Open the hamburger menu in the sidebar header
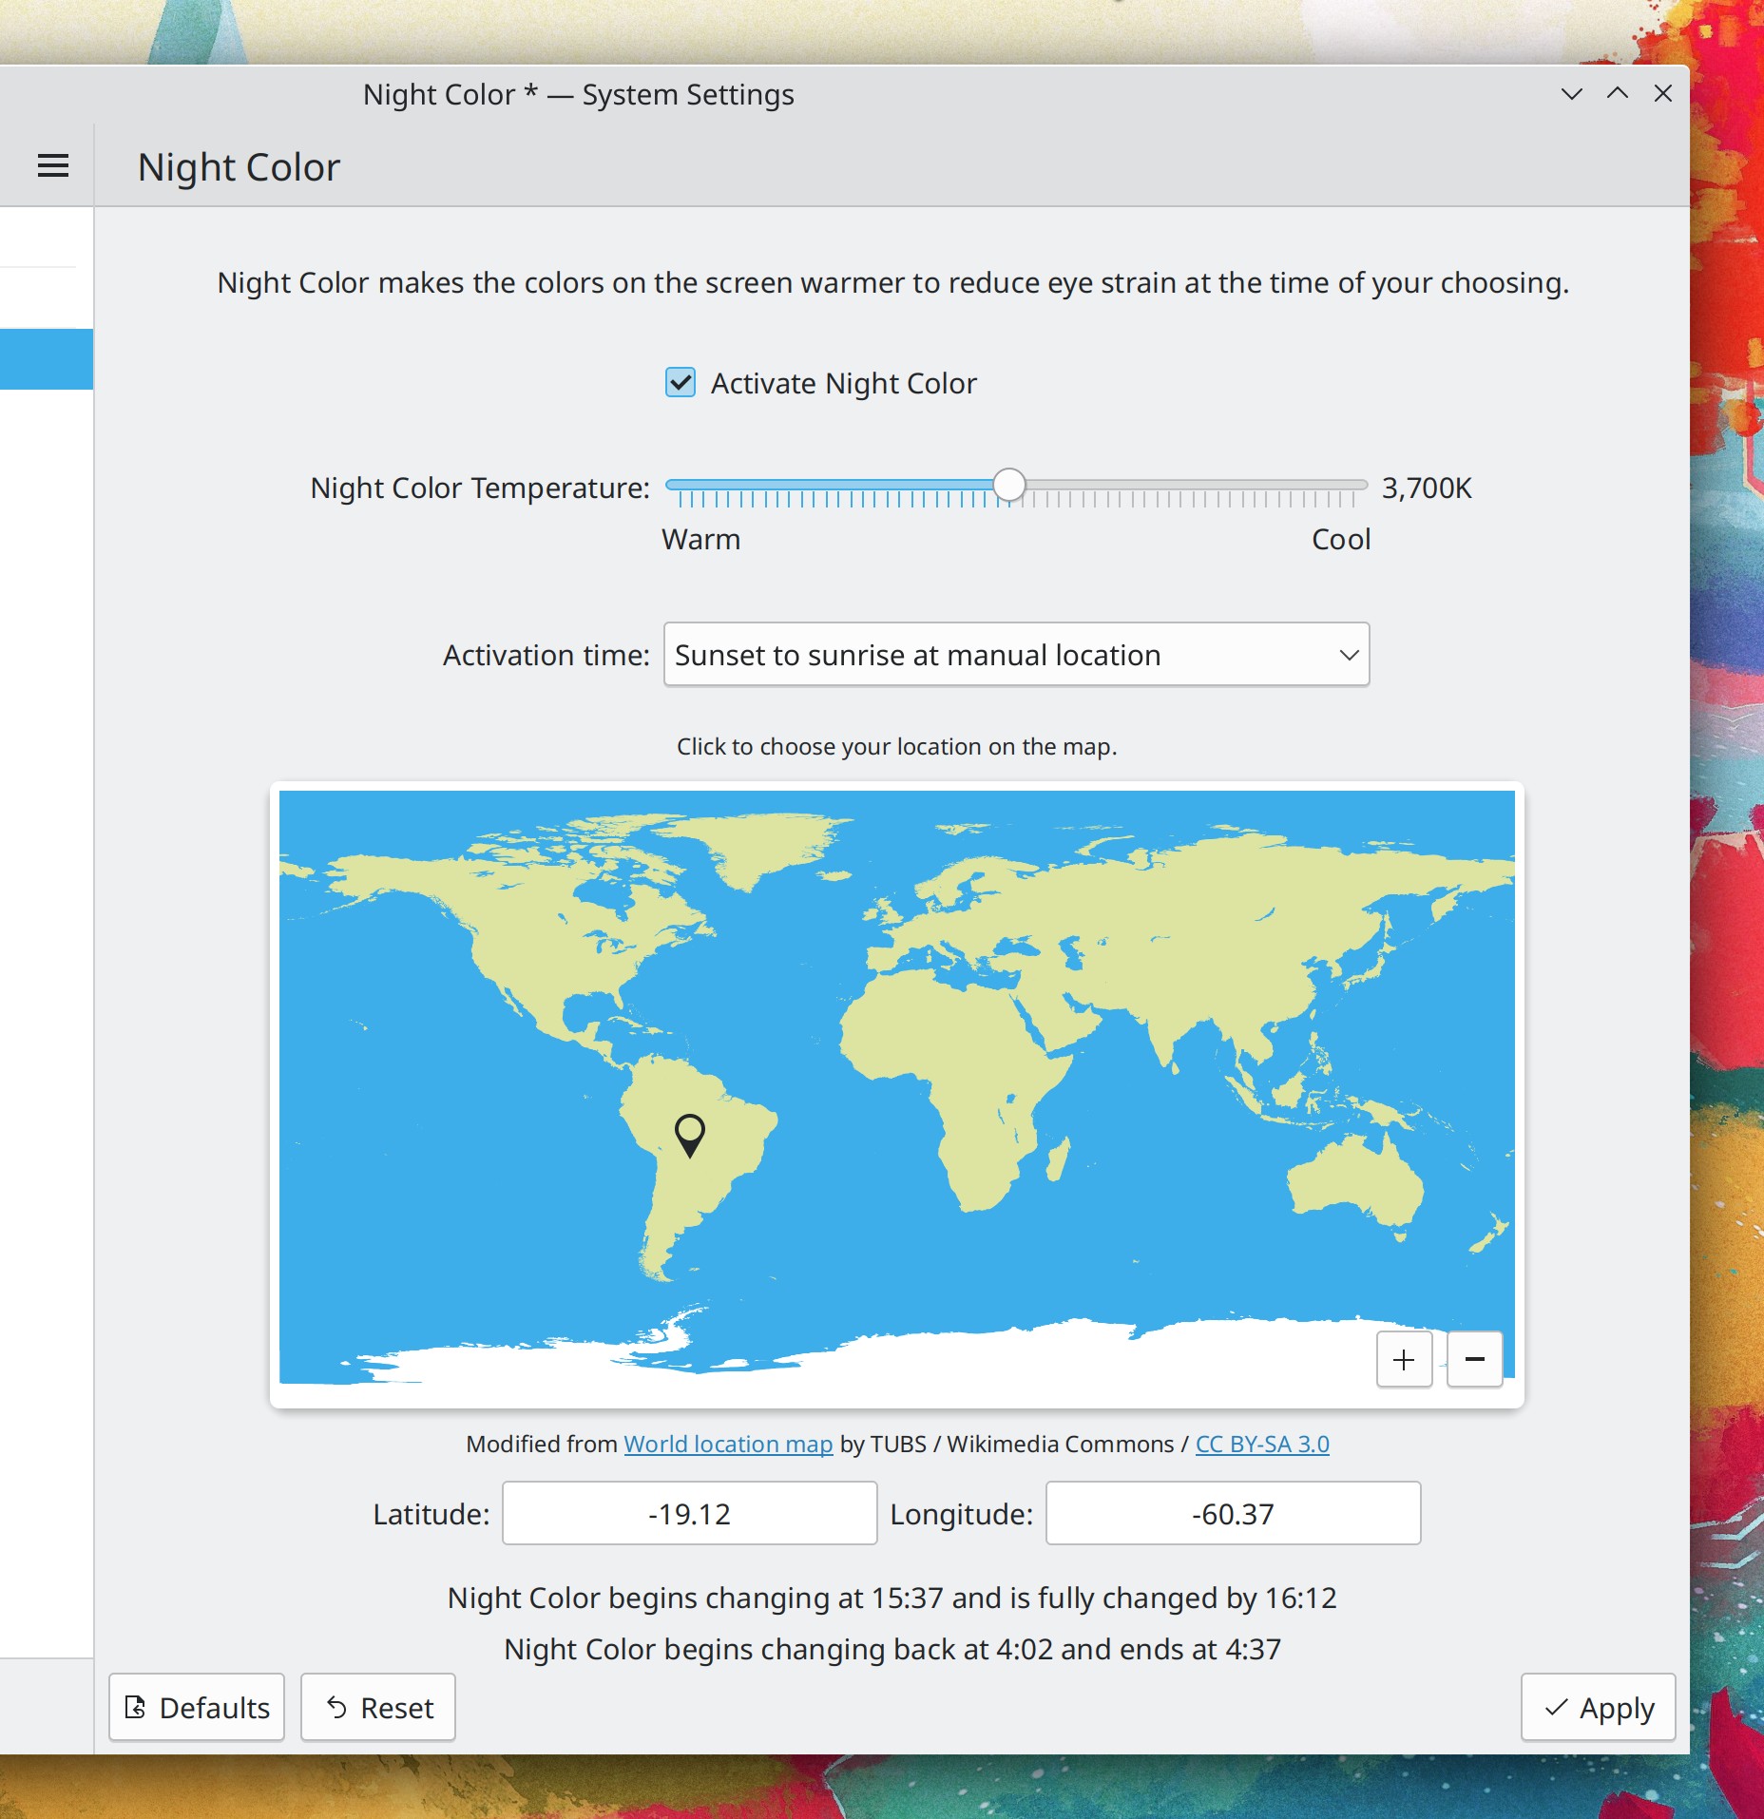 point(53,166)
